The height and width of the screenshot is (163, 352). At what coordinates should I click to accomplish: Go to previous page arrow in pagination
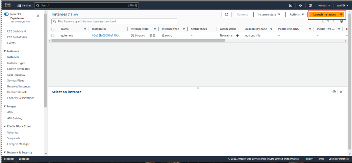(x=323, y=21)
